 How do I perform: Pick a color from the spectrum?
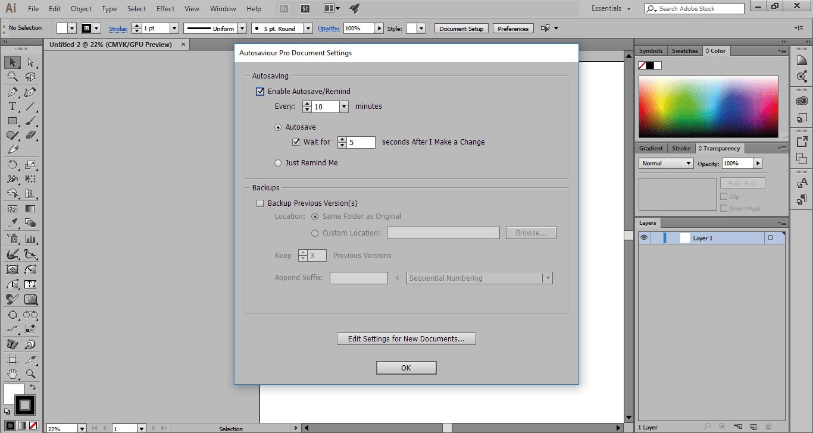pyautogui.click(x=708, y=107)
